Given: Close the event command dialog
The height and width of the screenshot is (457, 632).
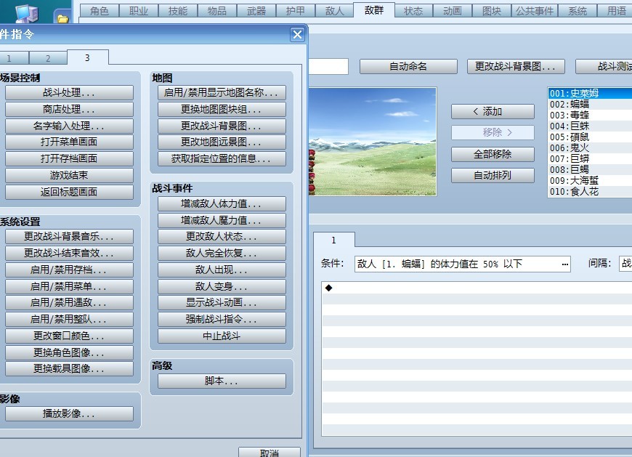Looking at the screenshot, I should coord(297,35).
